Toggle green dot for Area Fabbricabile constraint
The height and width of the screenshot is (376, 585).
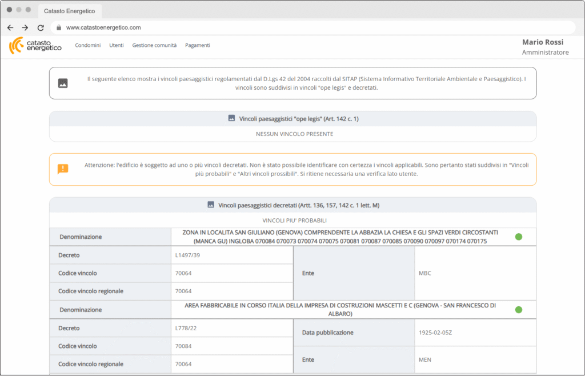pos(519,310)
